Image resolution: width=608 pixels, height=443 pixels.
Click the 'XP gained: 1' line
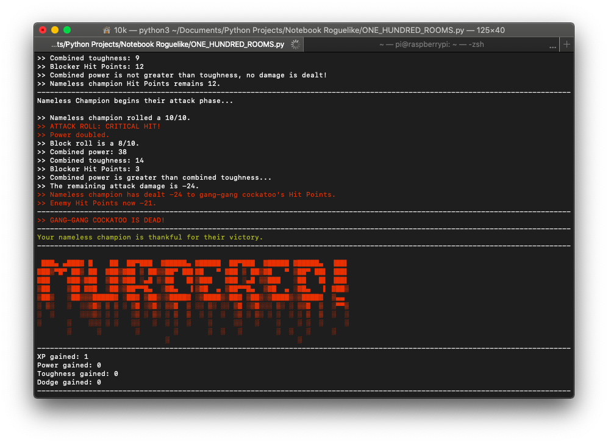[x=63, y=356]
